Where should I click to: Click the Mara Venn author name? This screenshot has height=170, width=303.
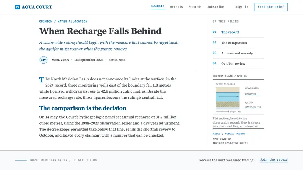click(x=60, y=60)
